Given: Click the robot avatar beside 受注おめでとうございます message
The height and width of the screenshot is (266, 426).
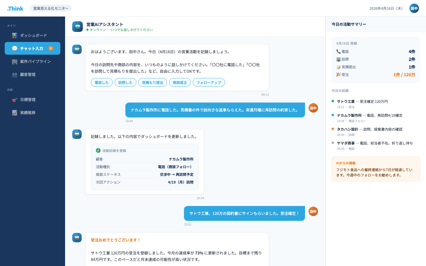Looking at the screenshot, I should pos(77,238).
